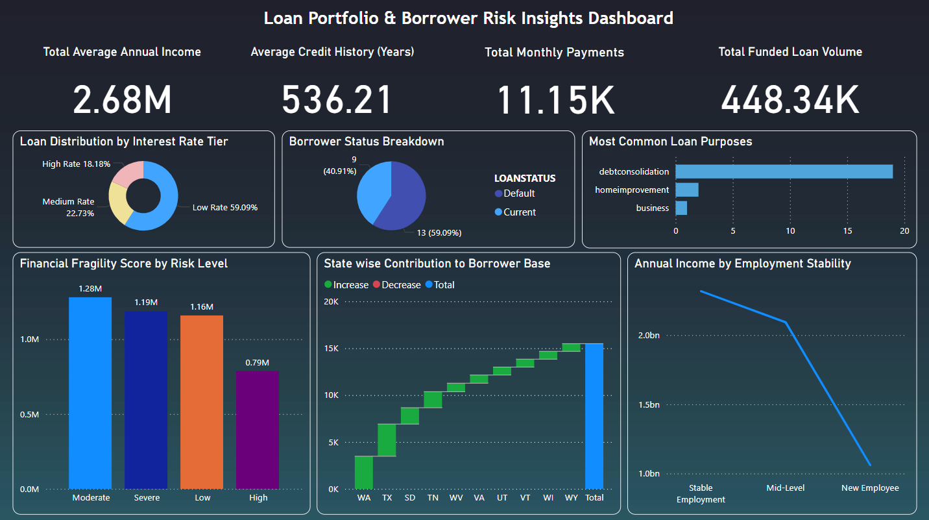This screenshot has width=929, height=520.
Task: Click the Moderate risk level bar
Action: pos(90,393)
